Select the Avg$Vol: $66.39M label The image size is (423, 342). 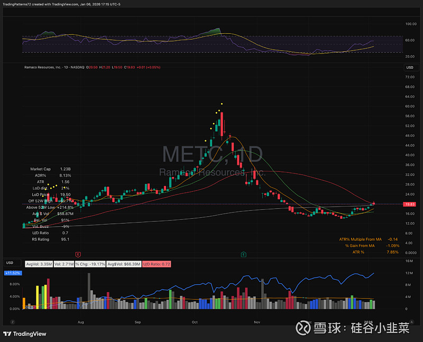124,264
